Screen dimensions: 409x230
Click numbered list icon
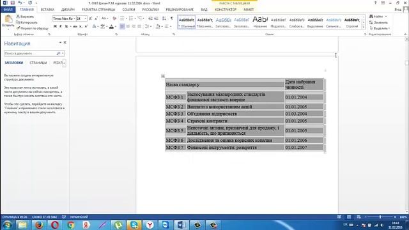(x=131, y=19)
